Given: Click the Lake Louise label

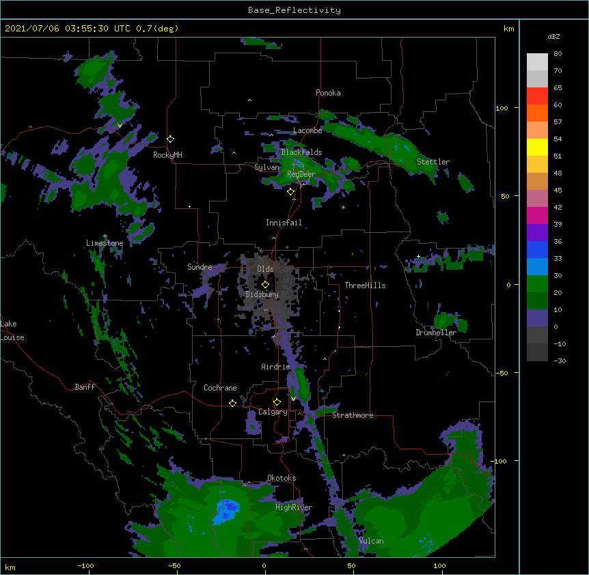Looking at the screenshot, I should [x=12, y=331].
